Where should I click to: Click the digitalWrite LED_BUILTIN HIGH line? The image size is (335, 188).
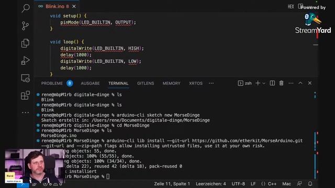[102, 49]
